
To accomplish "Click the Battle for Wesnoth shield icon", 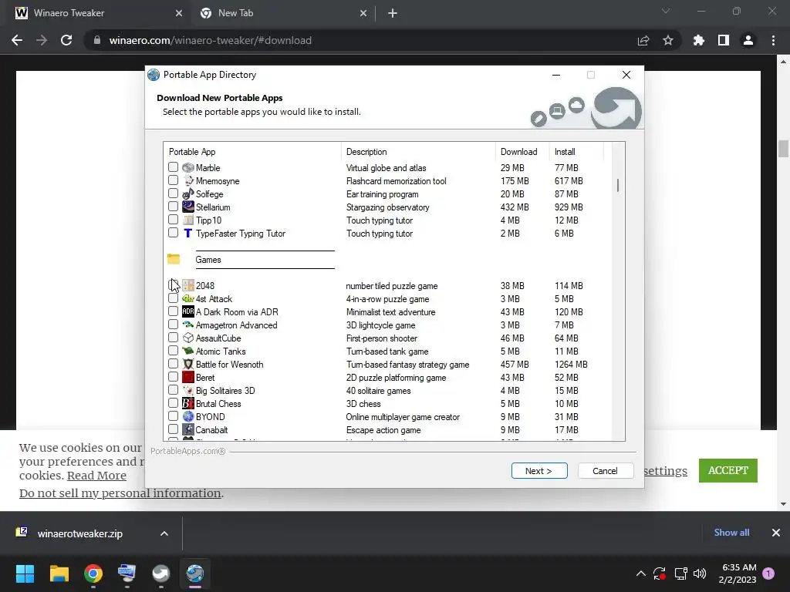I will click(x=188, y=364).
